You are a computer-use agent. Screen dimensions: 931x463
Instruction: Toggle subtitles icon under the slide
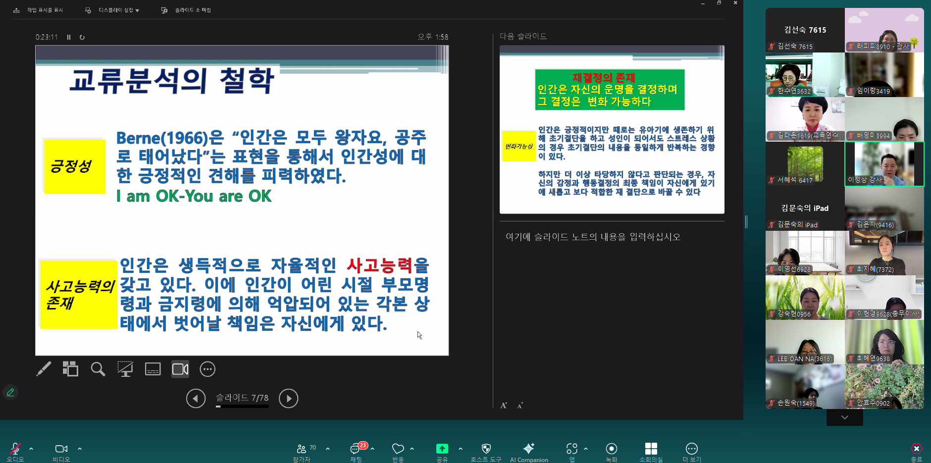point(153,369)
